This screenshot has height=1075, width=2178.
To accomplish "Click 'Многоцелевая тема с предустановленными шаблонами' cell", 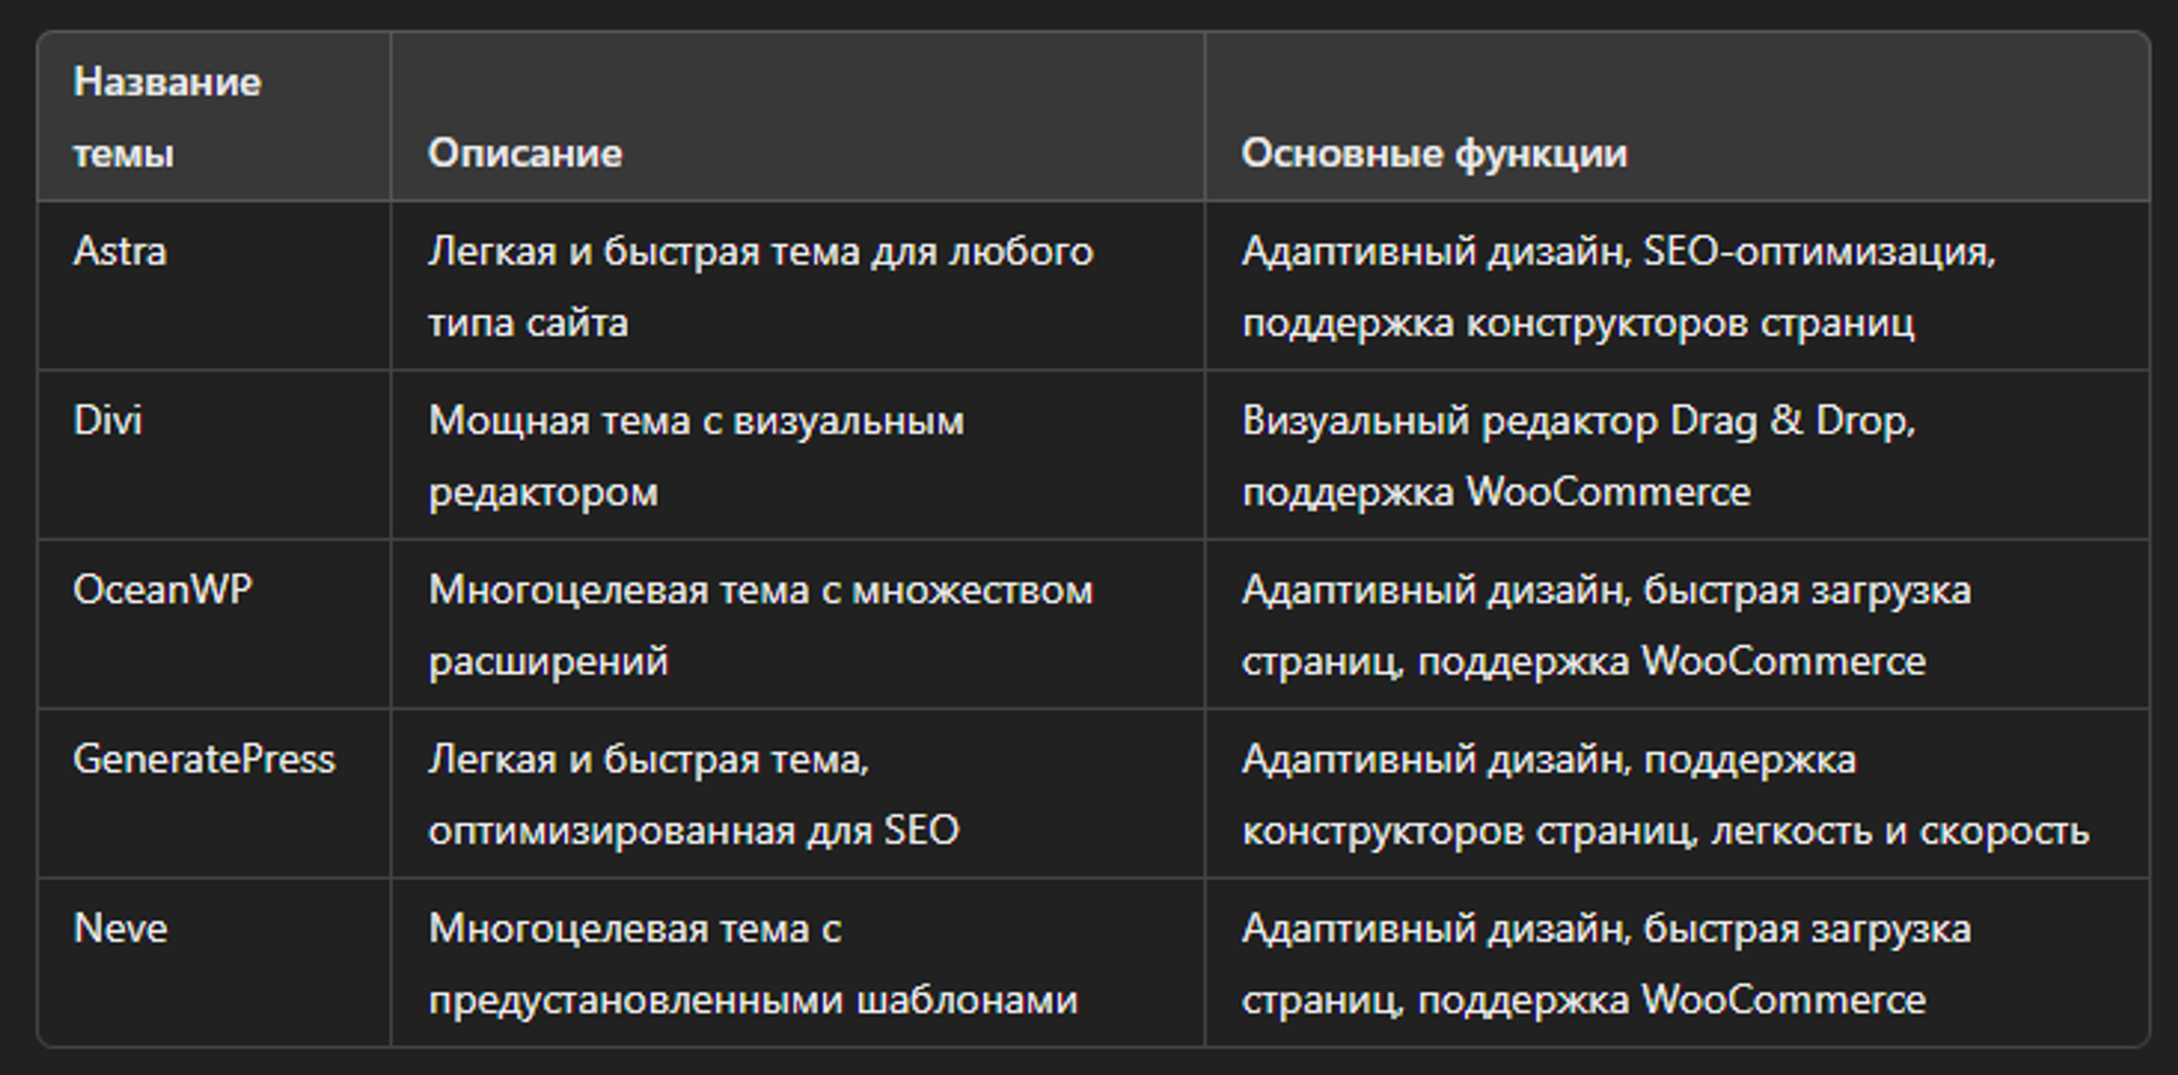I will 797,962.
